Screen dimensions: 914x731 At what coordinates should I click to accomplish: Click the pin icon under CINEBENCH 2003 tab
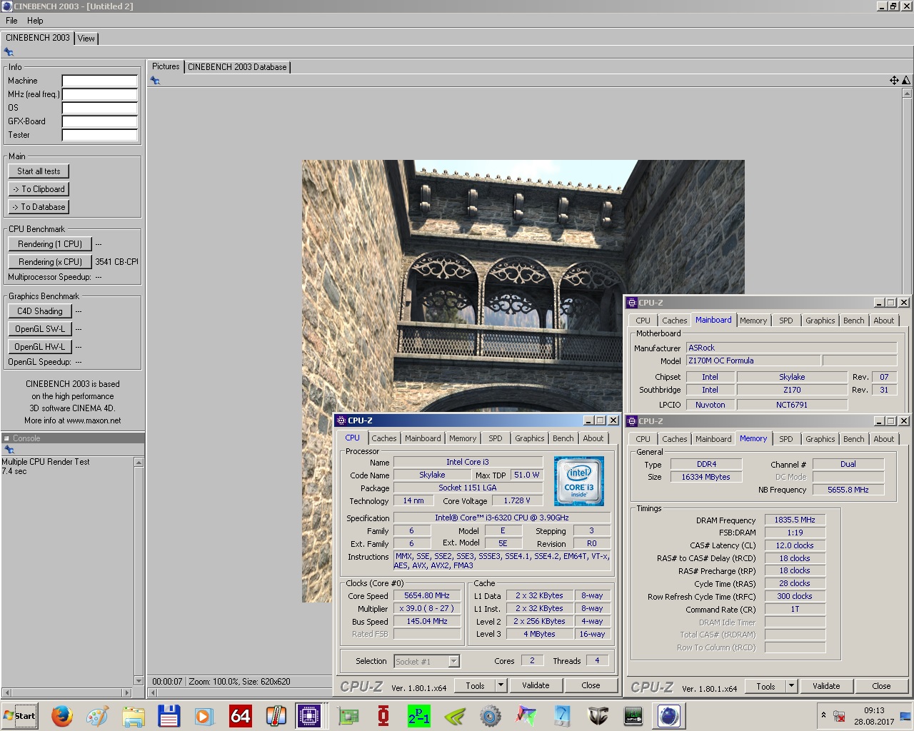[x=9, y=52]
